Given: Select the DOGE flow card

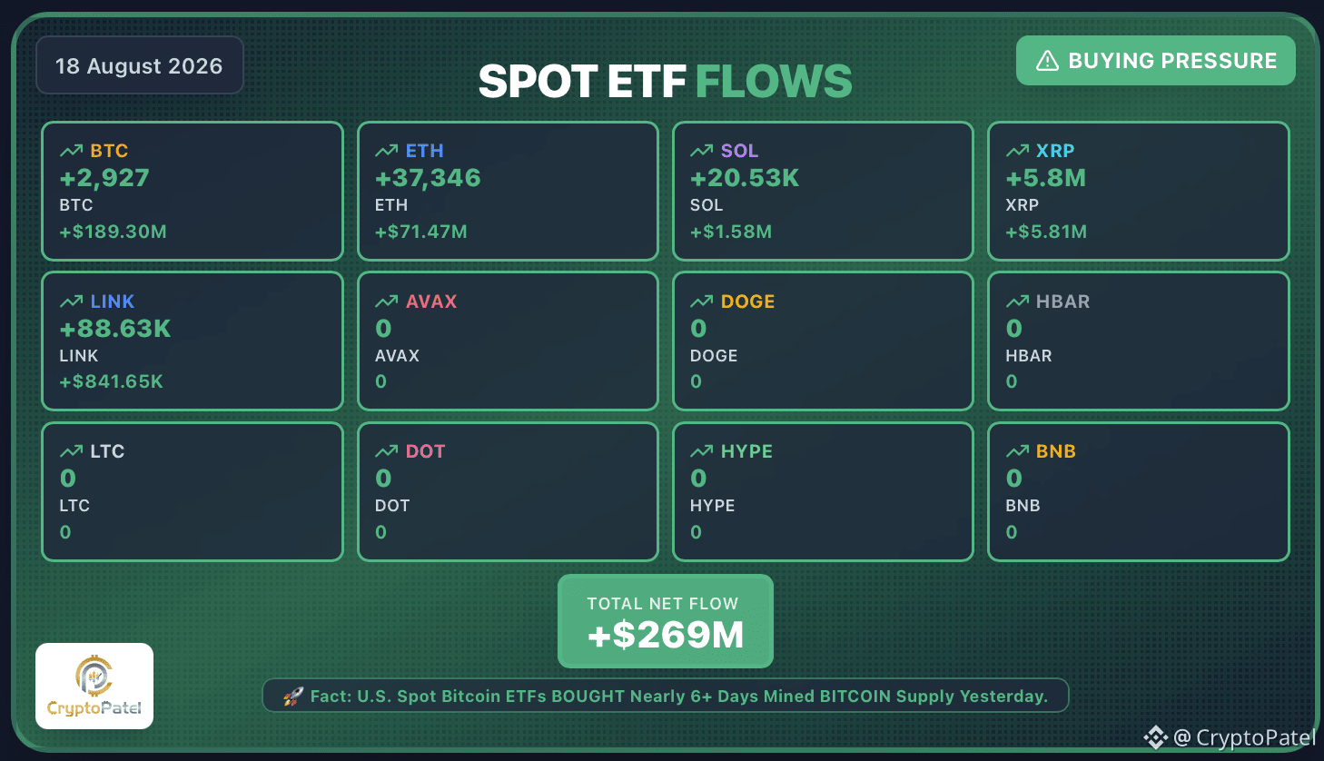Looking at the screenshot, I should point(823,341).
